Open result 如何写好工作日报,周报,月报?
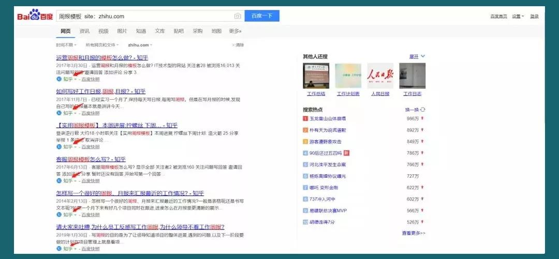The height and width of the screenshot is (259, 559). click(101, 92)
